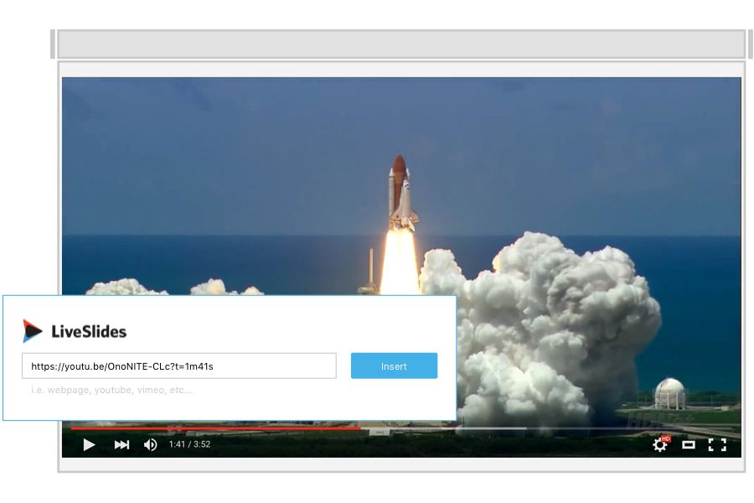Click the red HD quality badge
754x503 pixels.
(x=667, y=438)
